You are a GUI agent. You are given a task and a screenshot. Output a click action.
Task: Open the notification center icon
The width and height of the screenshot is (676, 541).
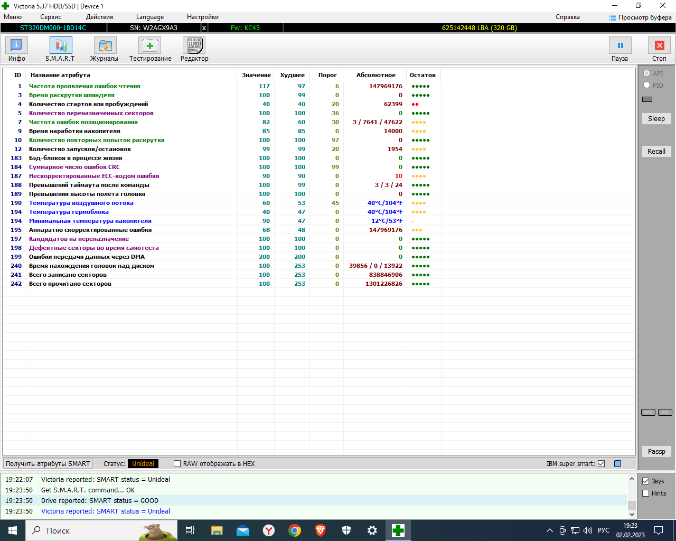pos(659,530)
